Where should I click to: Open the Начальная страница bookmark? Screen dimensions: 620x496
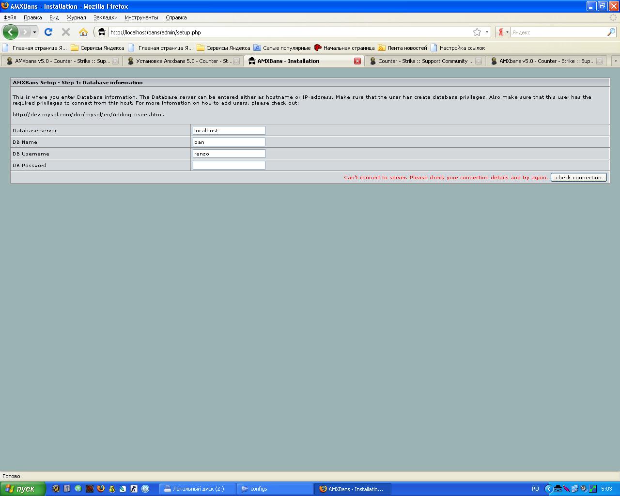click(344, 48)
